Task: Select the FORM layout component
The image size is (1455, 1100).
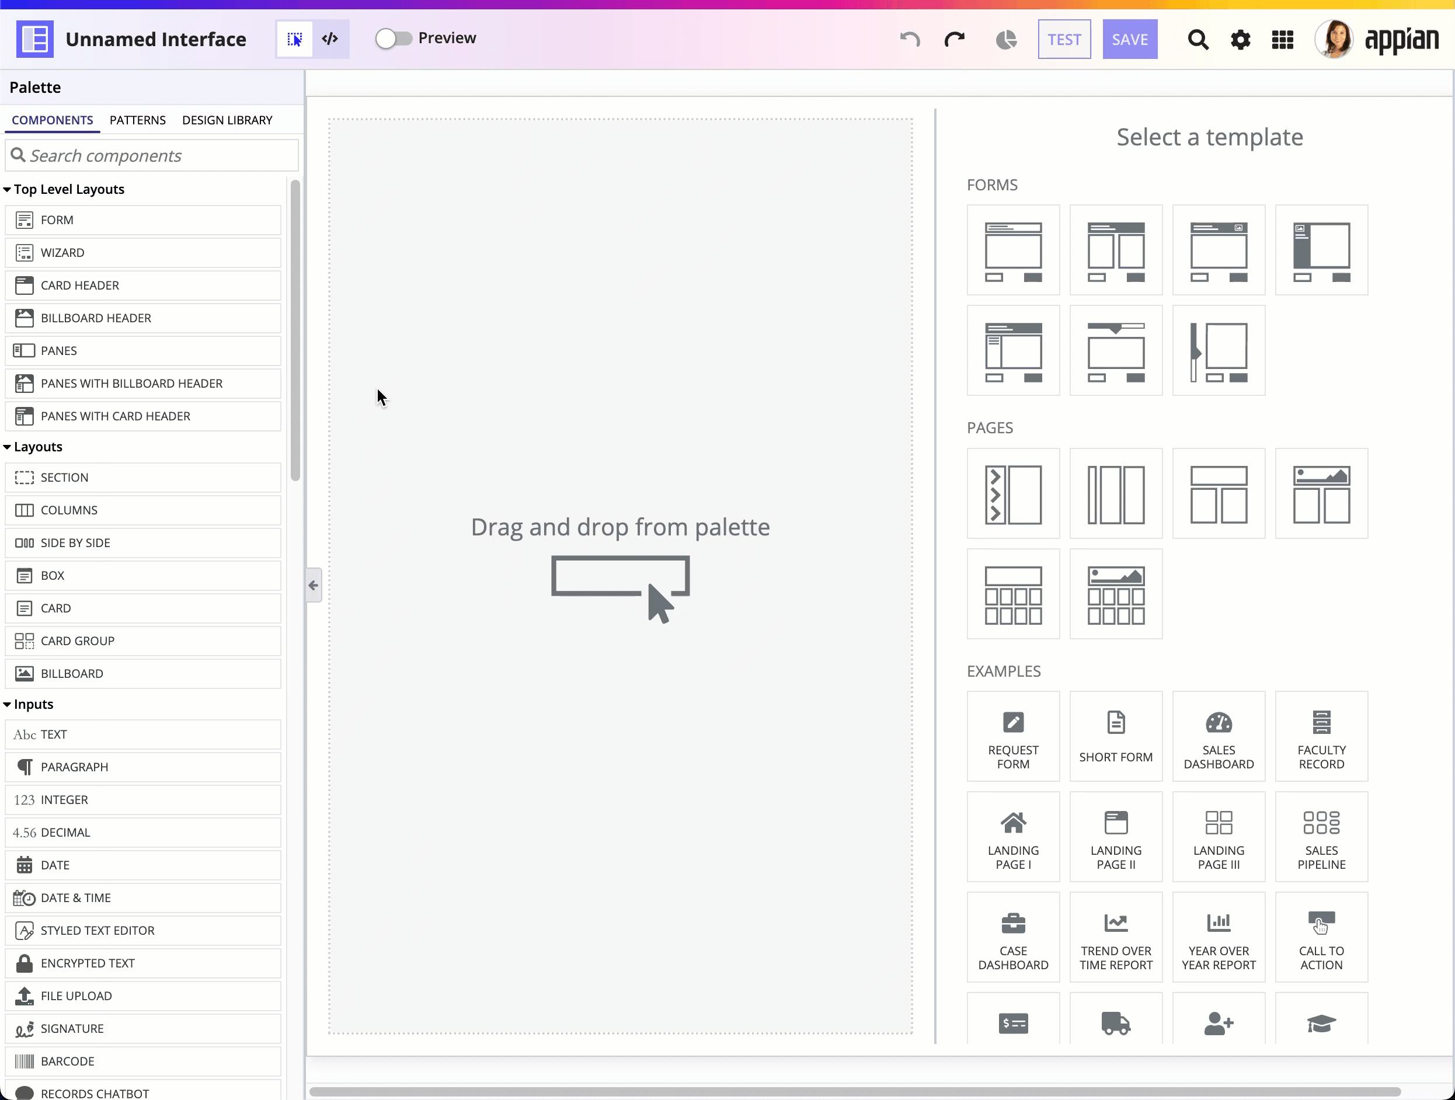Action: [142, 220]
